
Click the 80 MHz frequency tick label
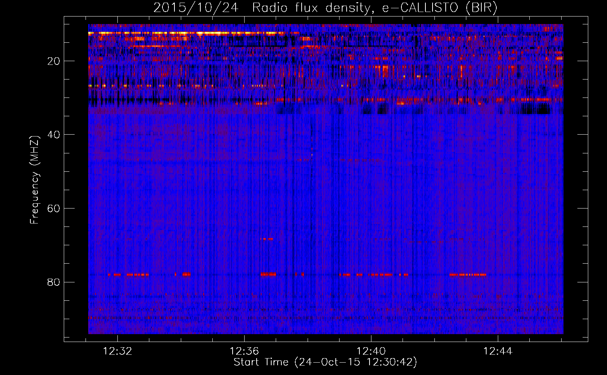pyautogui.click(x=54, y=282)
